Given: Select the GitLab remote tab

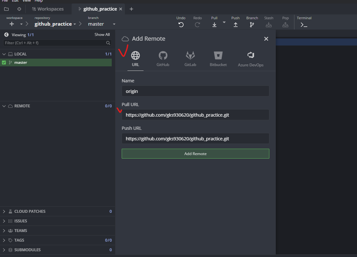Looking at the screenshot, I should click(x=190, y=59).
